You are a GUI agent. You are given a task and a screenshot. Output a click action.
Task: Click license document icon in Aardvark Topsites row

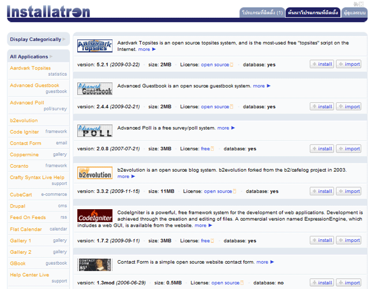(231, 65)
